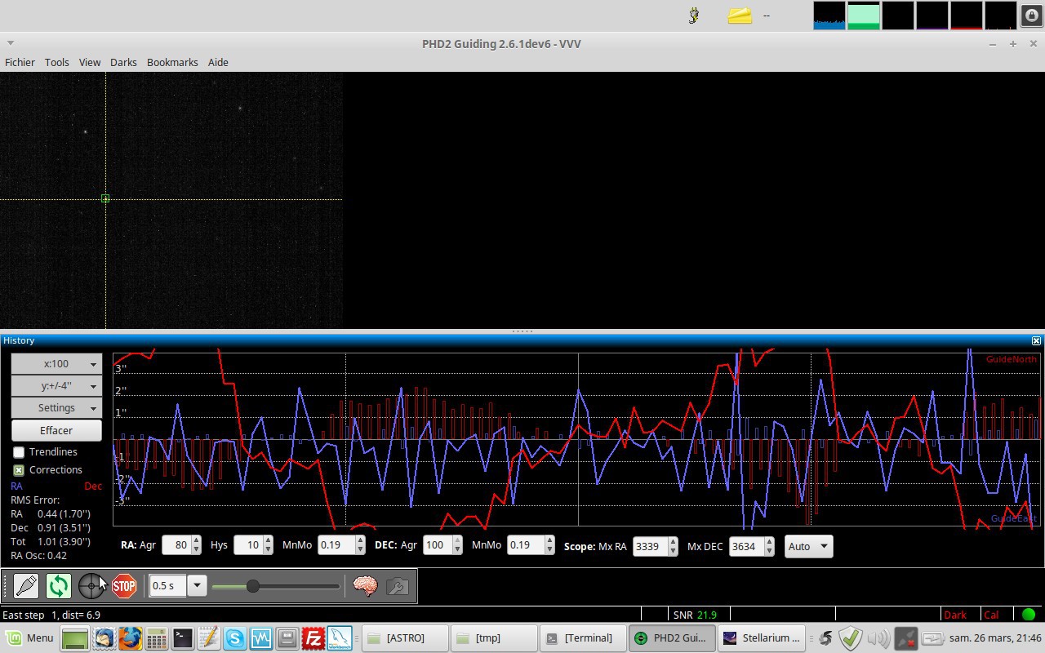Screen dimensions: 1045x653
Task: Open the x:100 graph scale dropdown
Action: (56, 364)
